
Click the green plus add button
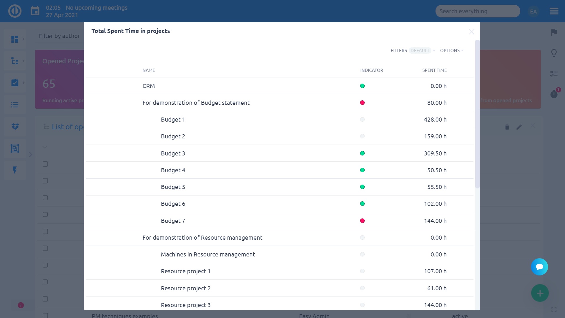pos(540,293)
